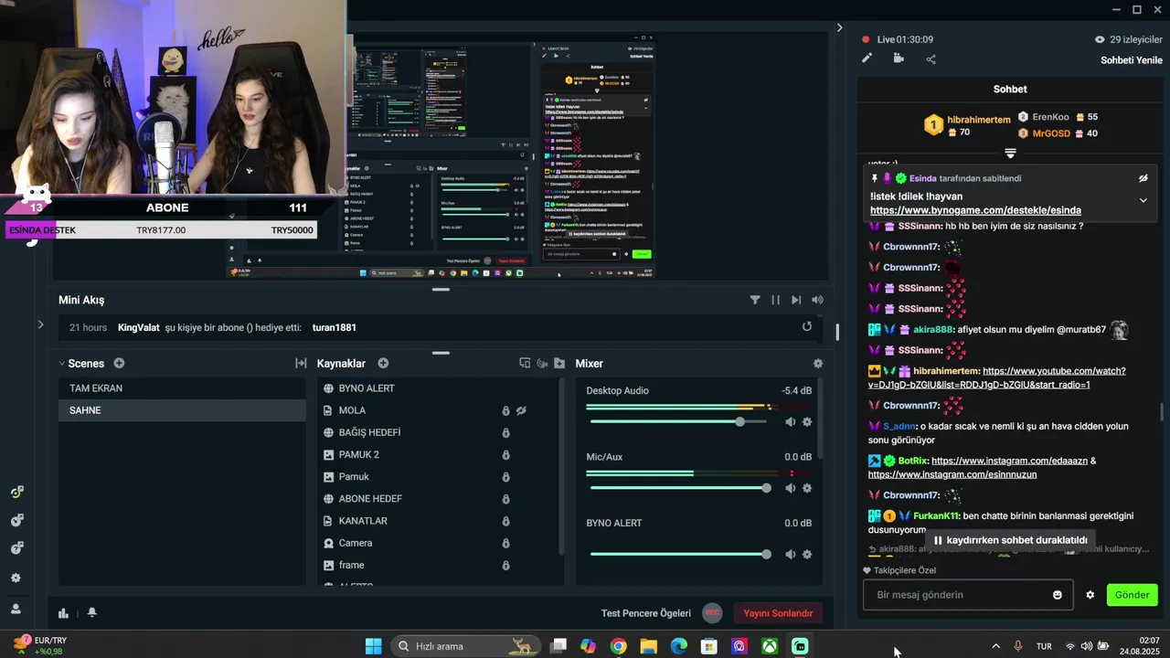This screenshot has width=1170, height=658.
Task: Open Streamlabs settings gear in left sidebar
Action: tap(16, 578)
